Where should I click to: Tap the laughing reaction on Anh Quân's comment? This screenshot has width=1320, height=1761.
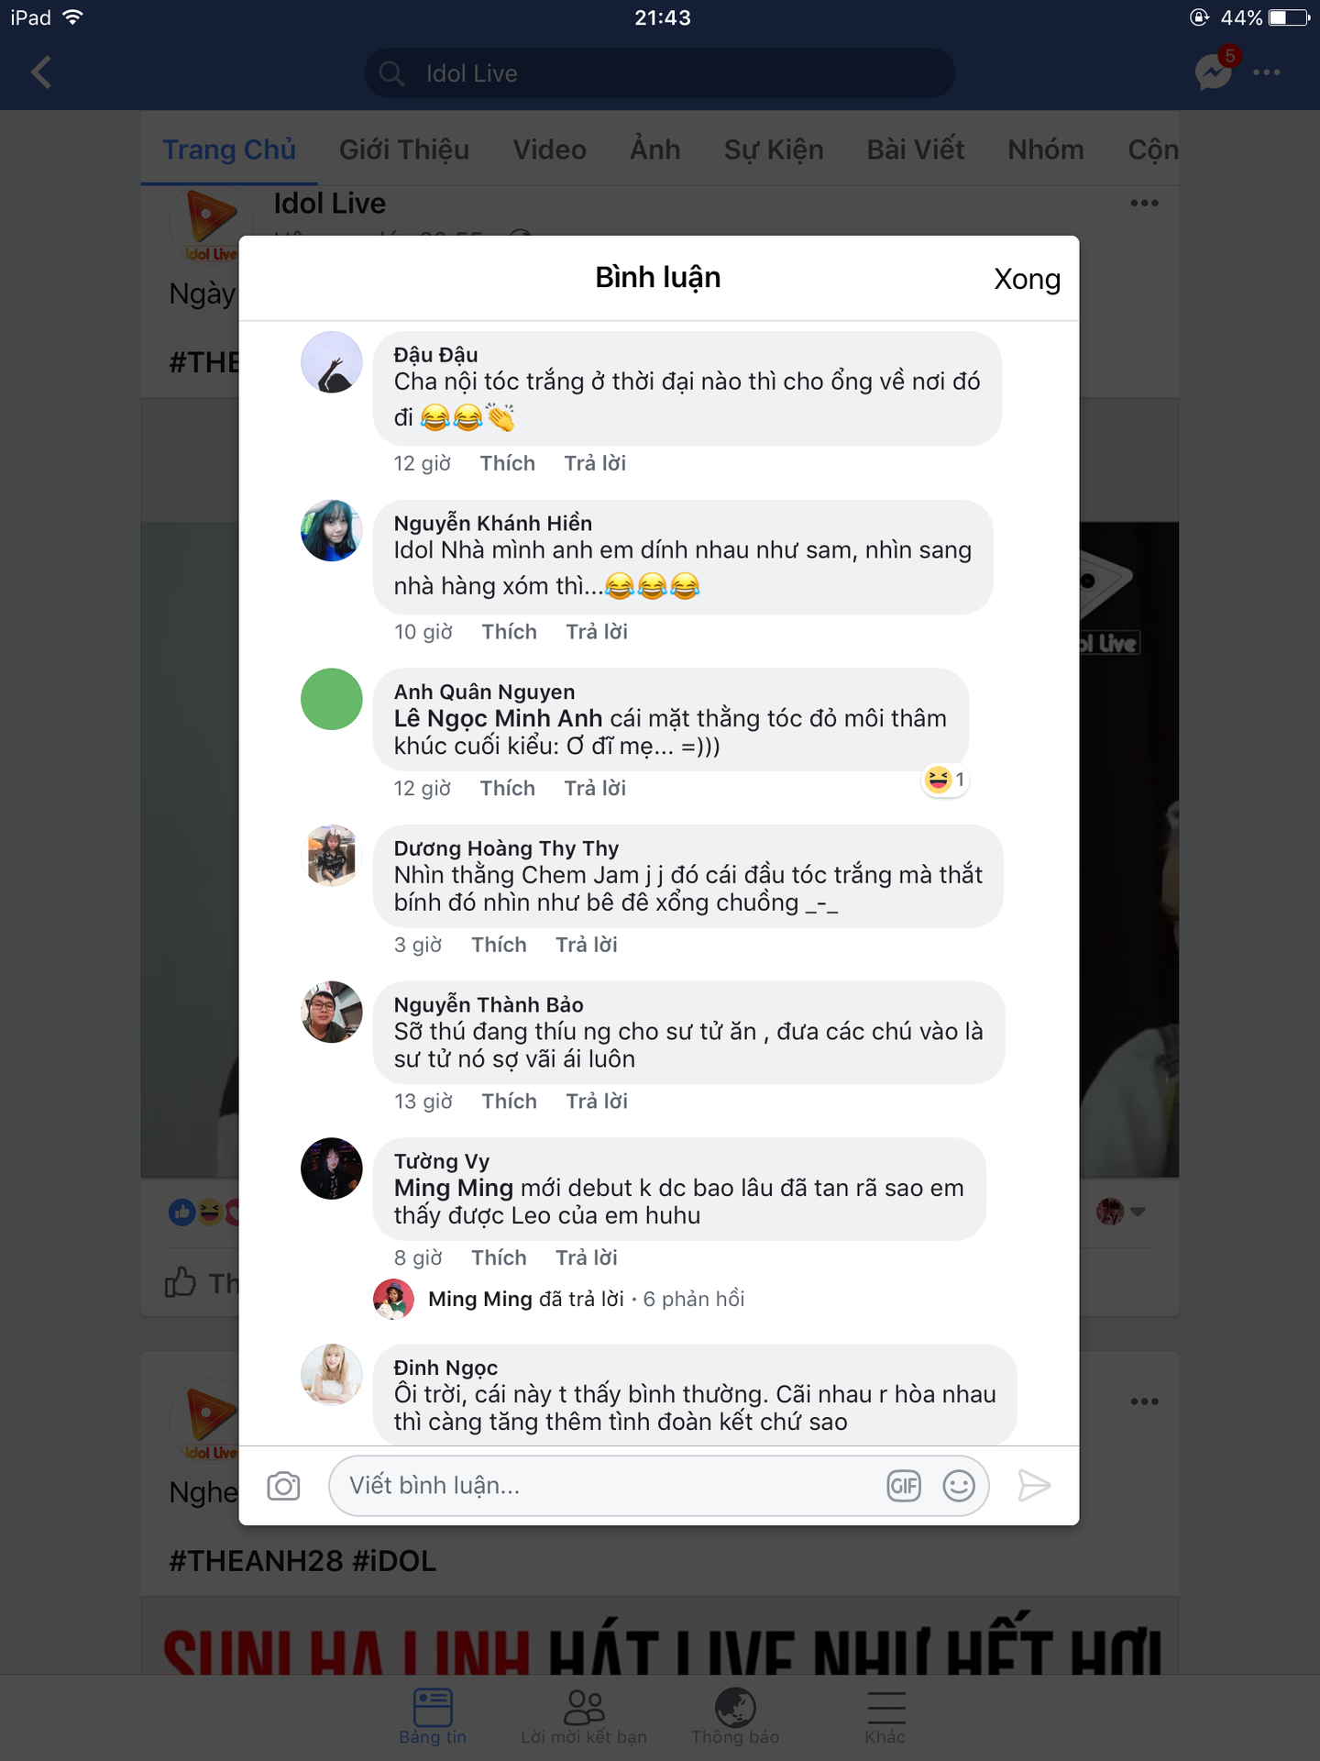(945, 780)
